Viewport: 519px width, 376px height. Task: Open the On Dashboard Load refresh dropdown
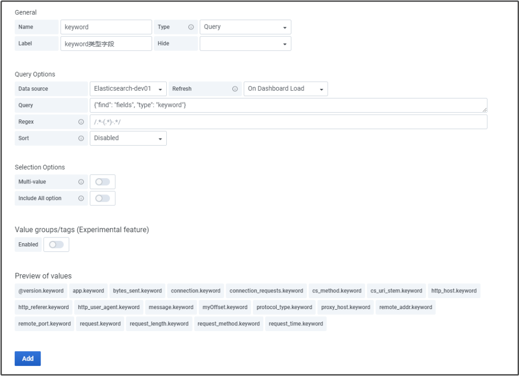point(285,89)
